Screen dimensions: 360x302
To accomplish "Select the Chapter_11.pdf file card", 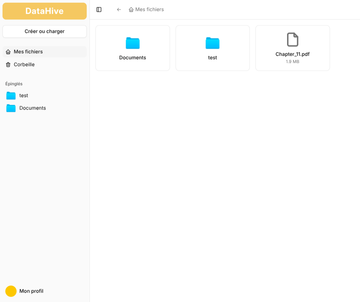I will coord(292,48).
